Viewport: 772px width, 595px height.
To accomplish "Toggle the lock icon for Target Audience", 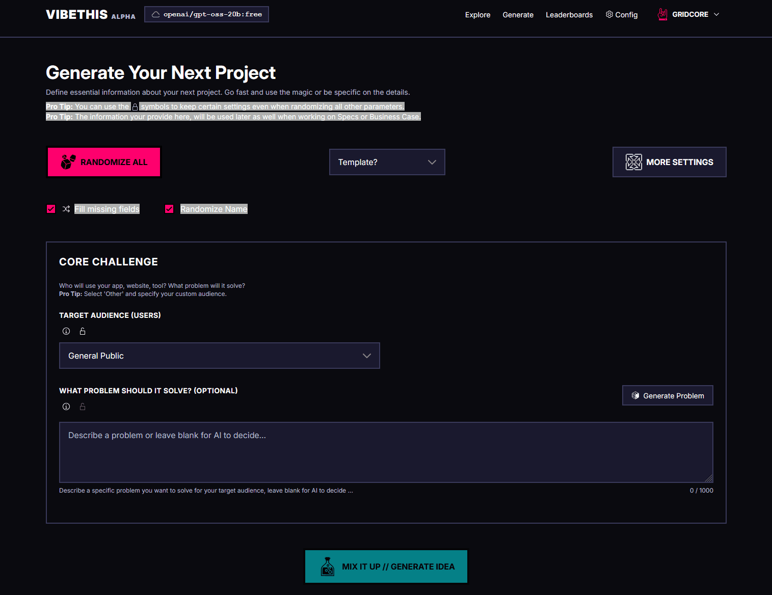I will [x=83, y=331].
